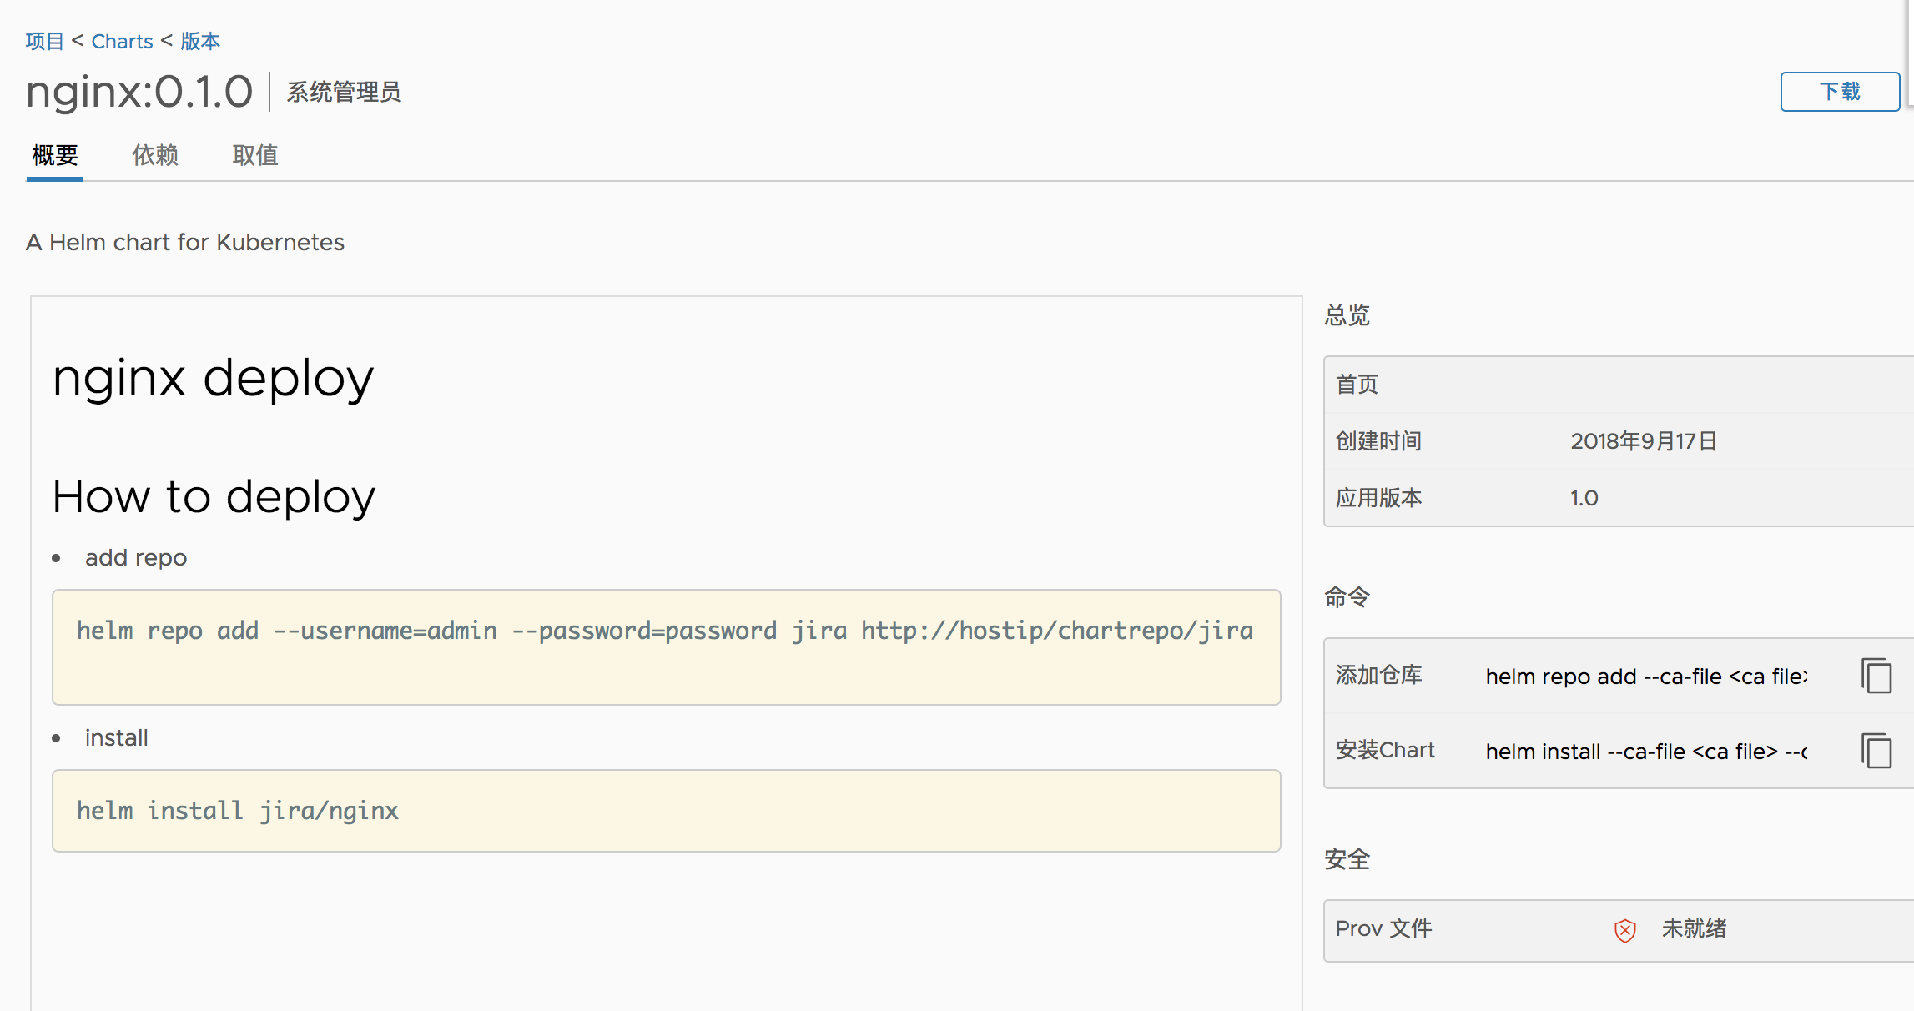Image resolution: width=1914 pixels, height=1011 pixels.
Task: Click the 未就绪 status text
Action: point(1694,928)
